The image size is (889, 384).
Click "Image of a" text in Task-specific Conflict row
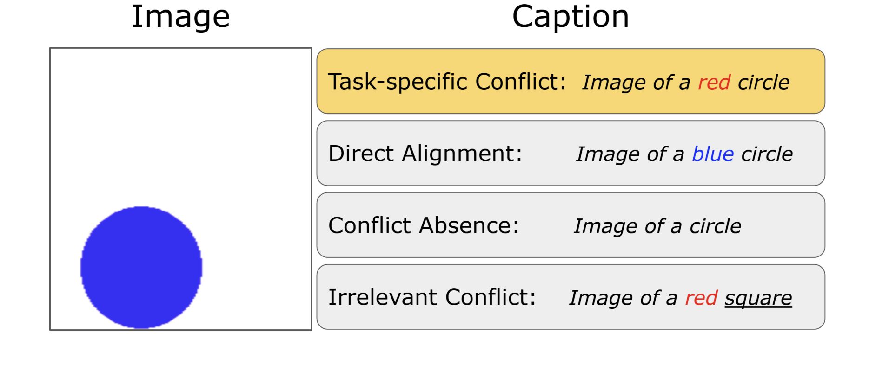636,83
